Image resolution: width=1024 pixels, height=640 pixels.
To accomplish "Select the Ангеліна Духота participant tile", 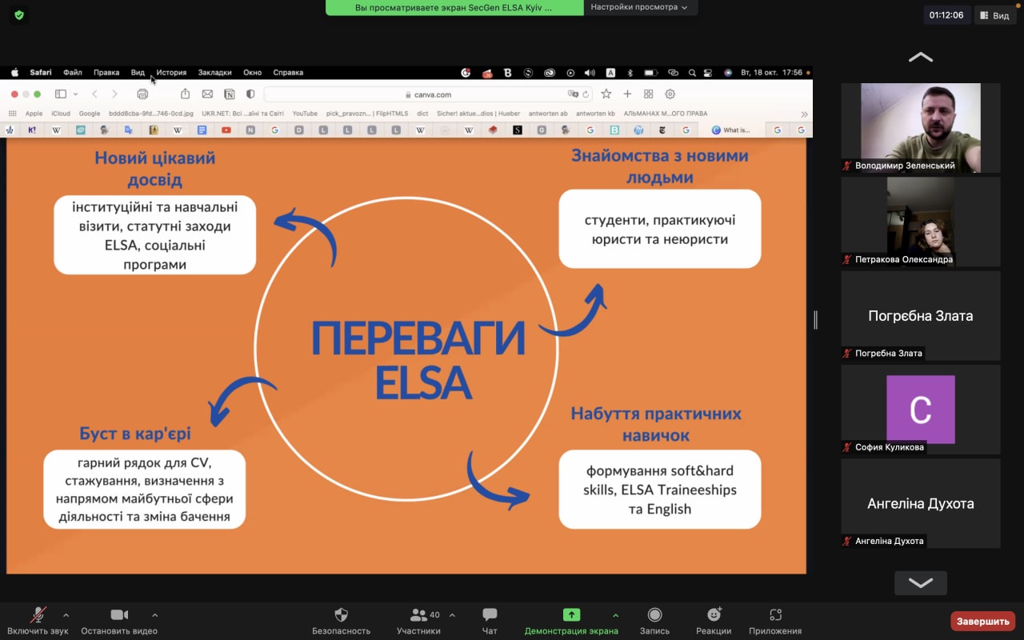I will [921, 503].
